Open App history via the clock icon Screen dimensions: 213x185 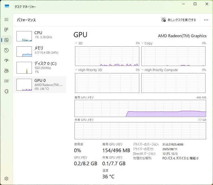[6, 50]
